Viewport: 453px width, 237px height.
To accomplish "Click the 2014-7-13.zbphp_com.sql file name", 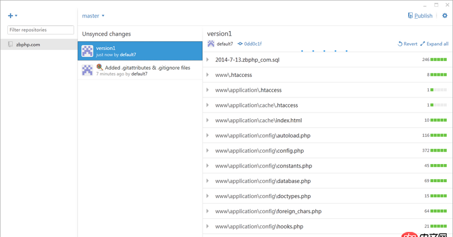I will point(247,60).
